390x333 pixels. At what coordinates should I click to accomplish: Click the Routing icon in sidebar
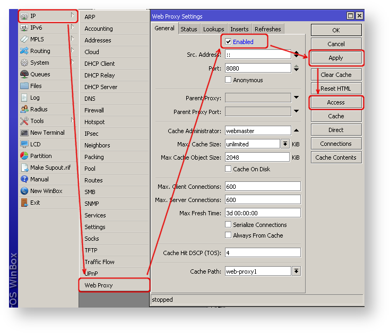(x=24, y=51)
